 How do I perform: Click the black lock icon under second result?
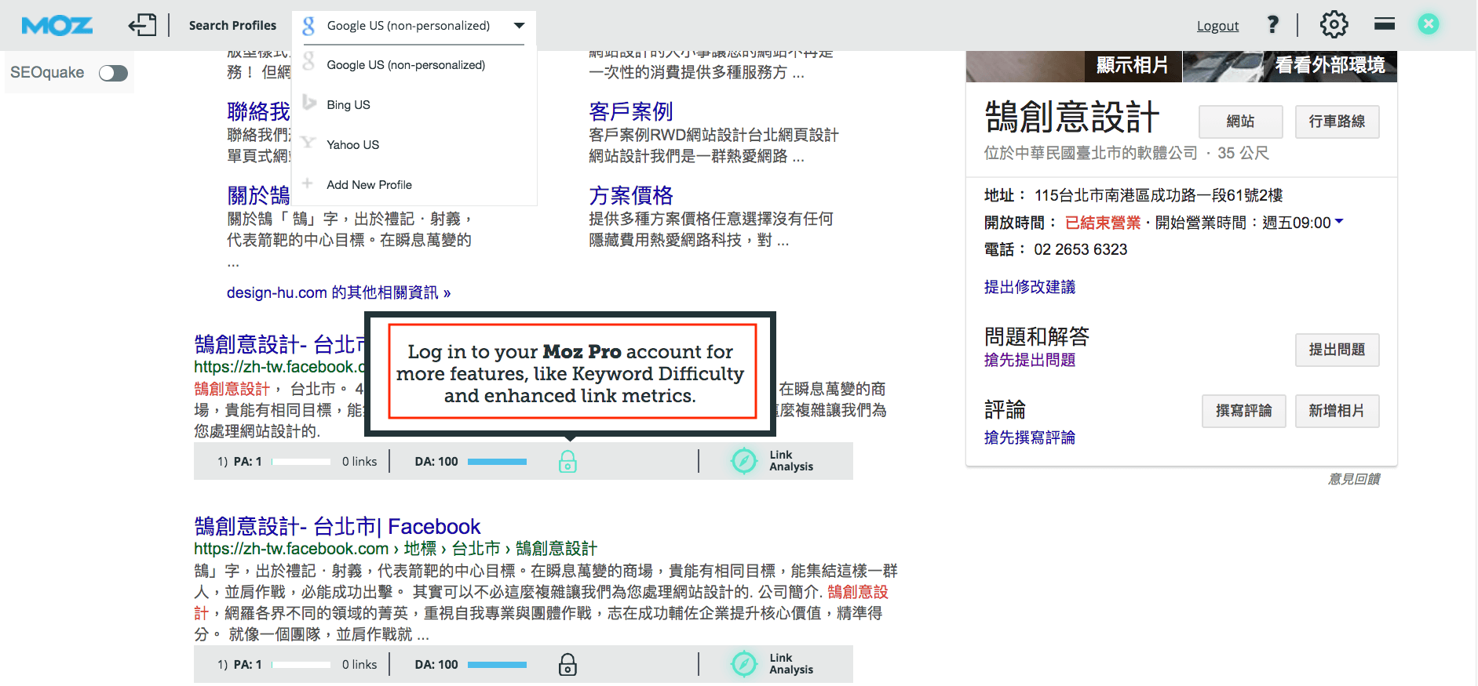[x=567, y=664]
